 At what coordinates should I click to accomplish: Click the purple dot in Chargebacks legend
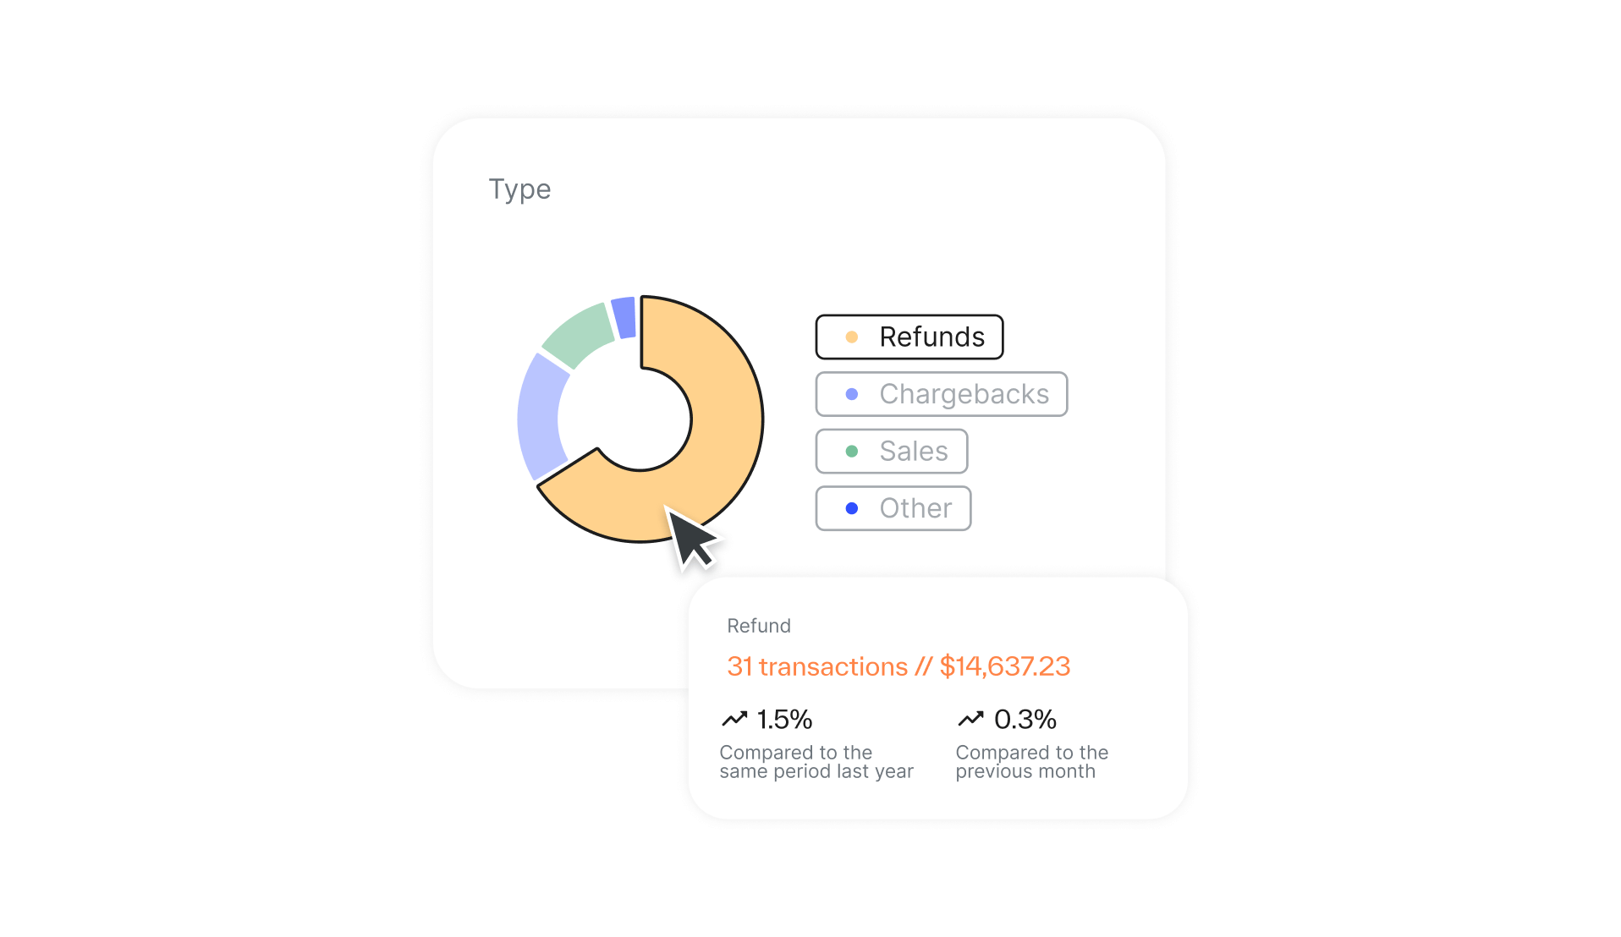pyautogui.click(x=851, y=394)
